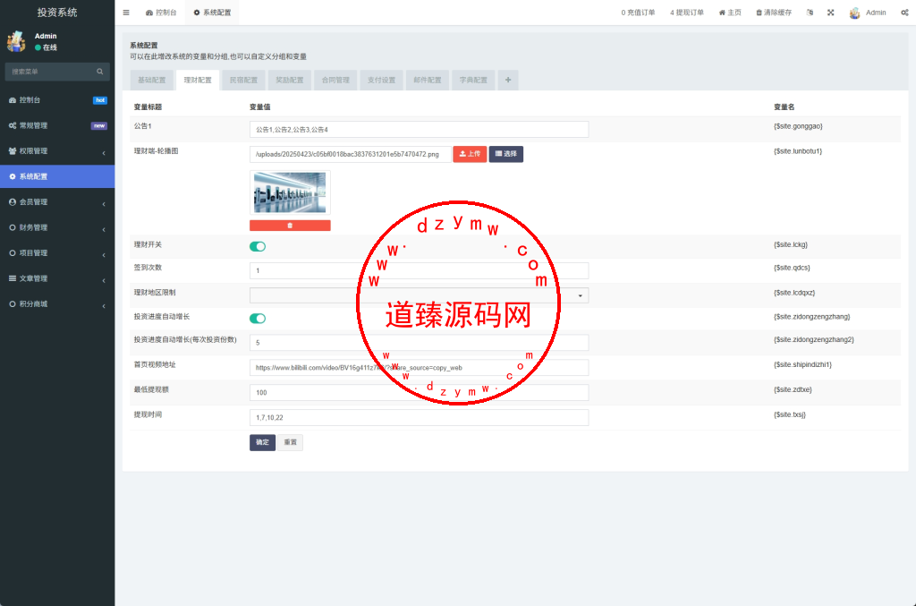Open 常规管理 in sidebar

(57, 125)
